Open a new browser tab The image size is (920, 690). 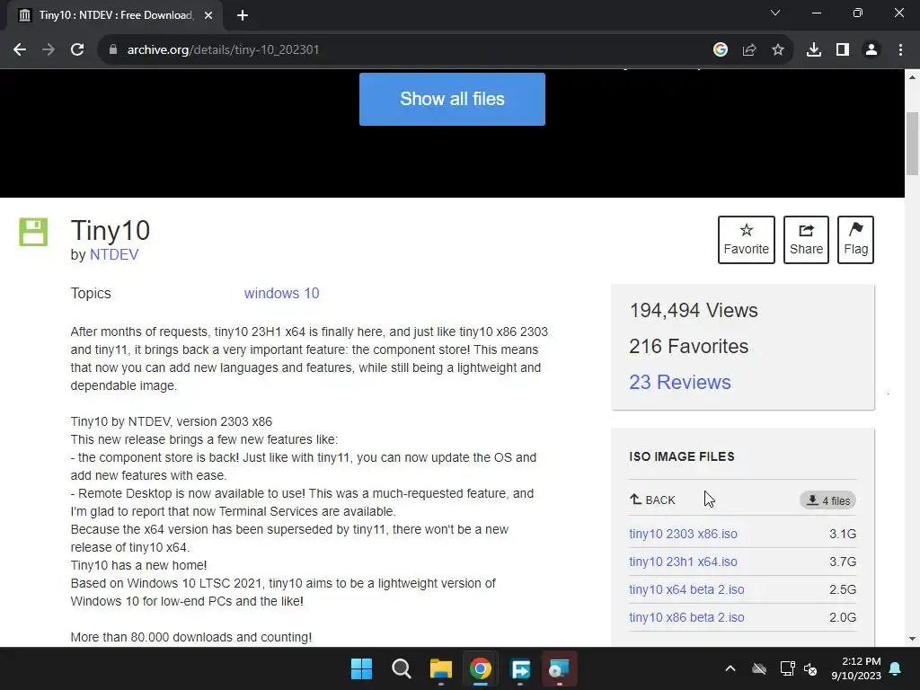(243, 15)
